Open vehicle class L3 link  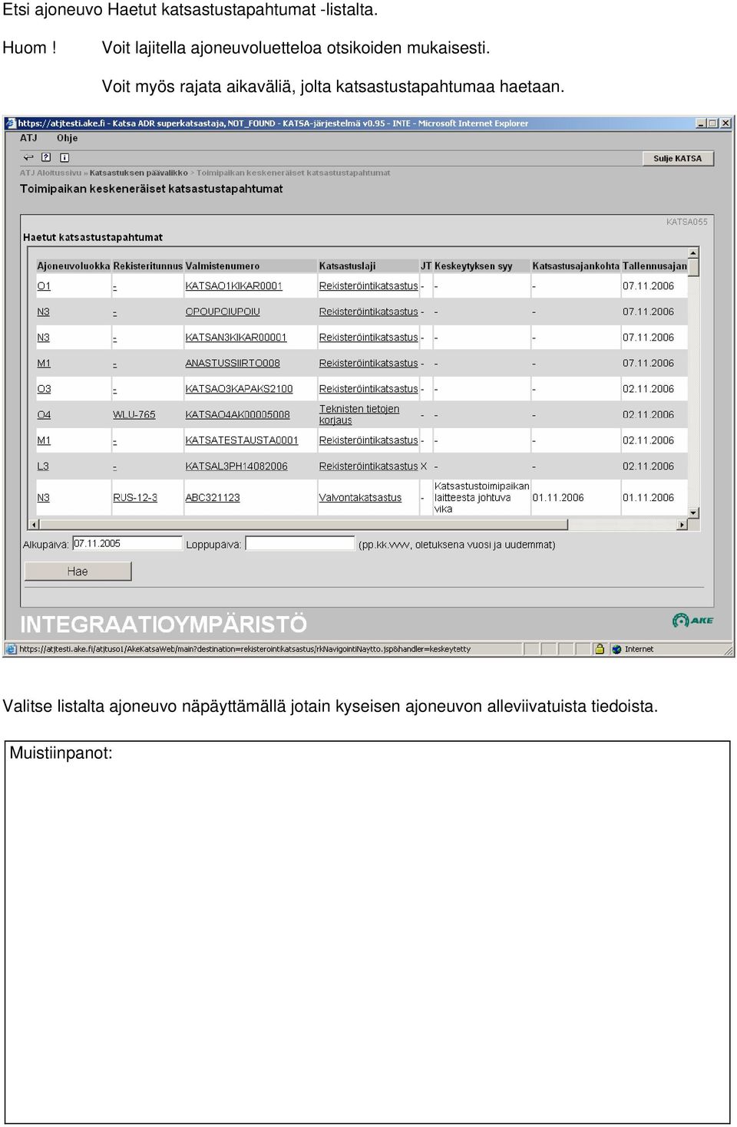(x=43, y=466)
